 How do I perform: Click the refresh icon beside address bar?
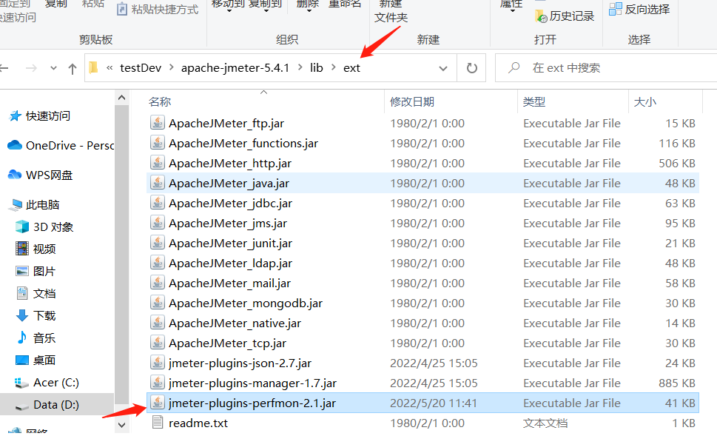point(471,68)
